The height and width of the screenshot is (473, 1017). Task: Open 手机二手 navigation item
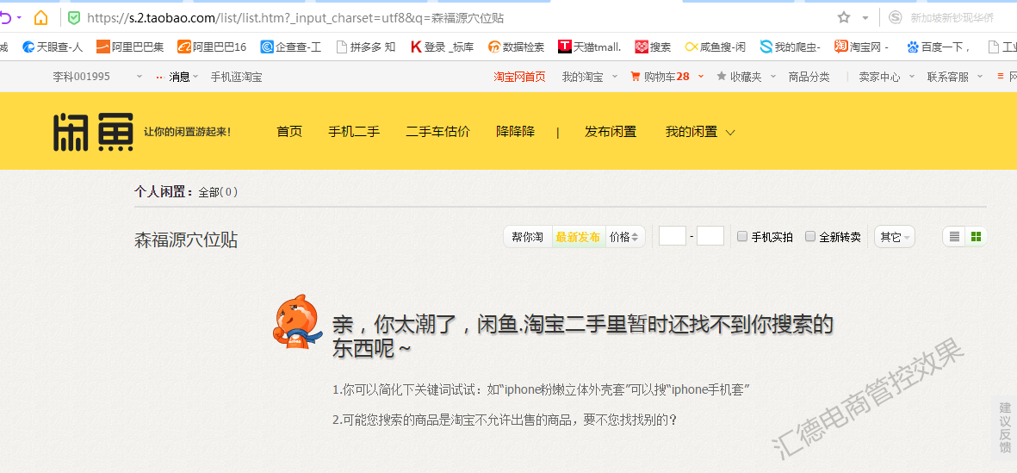(x=354, y=132)
